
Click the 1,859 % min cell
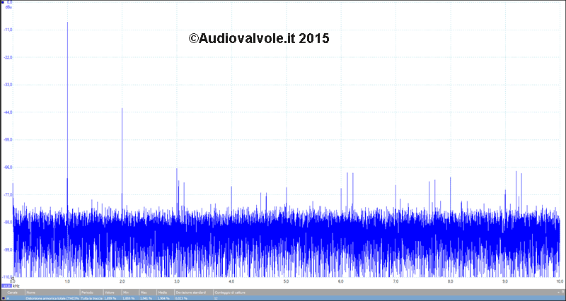click(x=129, y=298)
